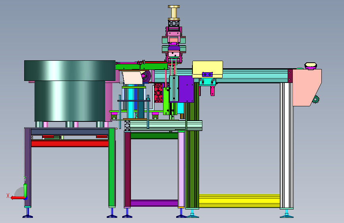Select the yellow horizontal beam at frame bottom
The width and height of the screenshot is (344, 223).
pos(239,201)
